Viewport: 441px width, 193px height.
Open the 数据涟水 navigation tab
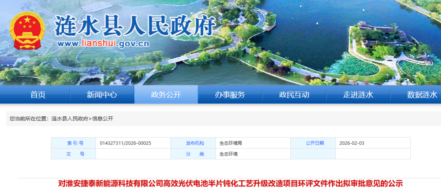coord(422,95)
